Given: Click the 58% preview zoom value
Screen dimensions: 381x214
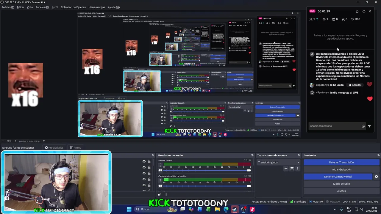Looking at the screenshot, I should (x=9, y=141).
